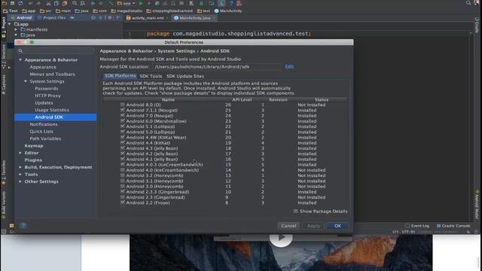Click the Synchronize refresh toolbar icon

20,3
